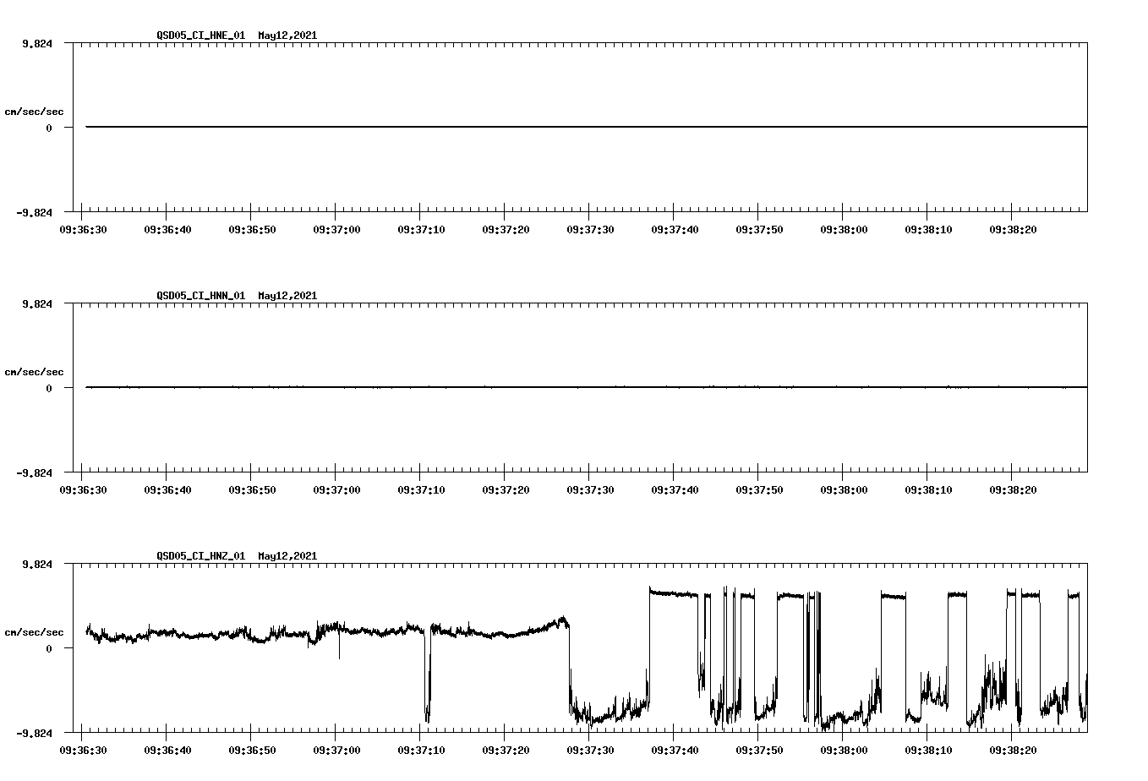
Task: Click the cm/sec/sec axis label on HNZ panel
Action: click(36, 631)
